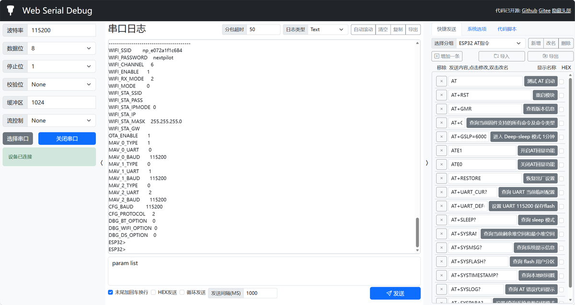Click 增加一条 to add a command
Image resolution: width=575 pixels, height=305 pixels.
click(448, 56)
